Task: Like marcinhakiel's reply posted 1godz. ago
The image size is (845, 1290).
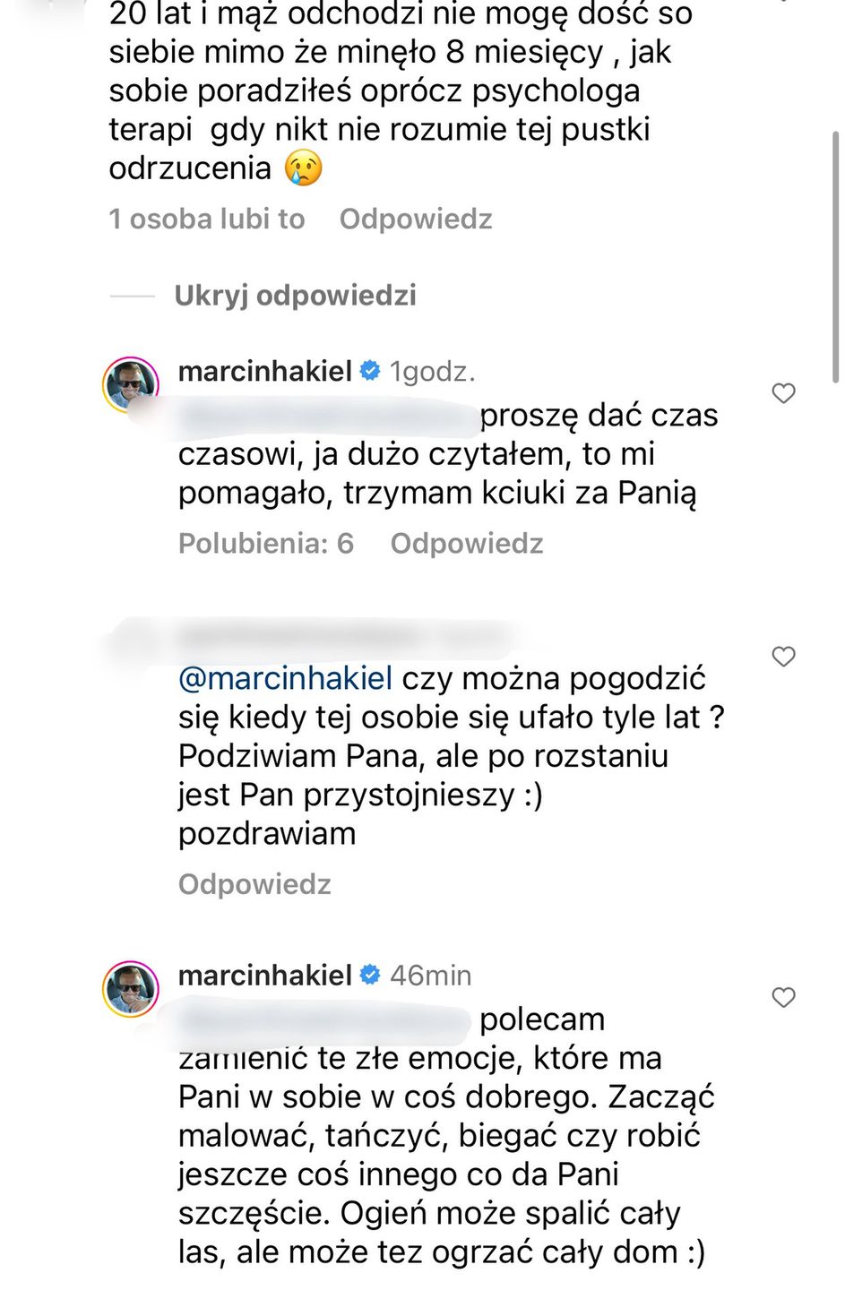Action: tap(783, 393)
